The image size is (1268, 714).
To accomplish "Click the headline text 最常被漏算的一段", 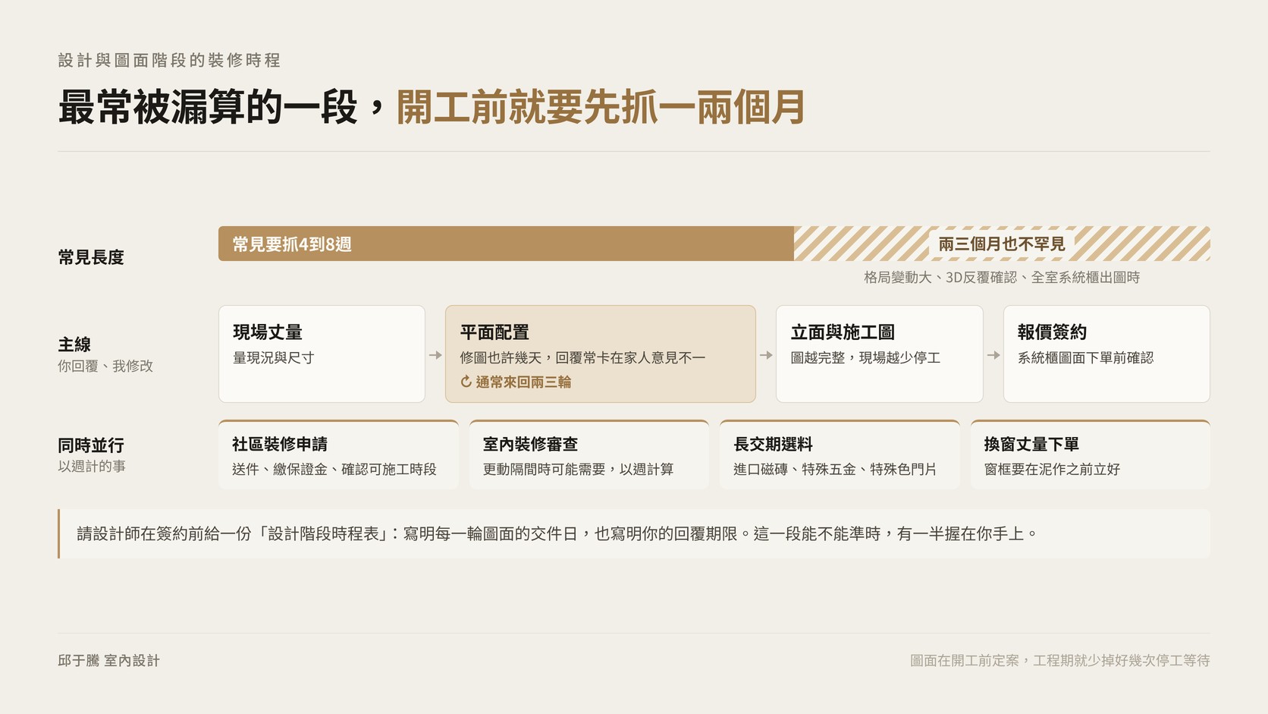I will tap(207, 107).
